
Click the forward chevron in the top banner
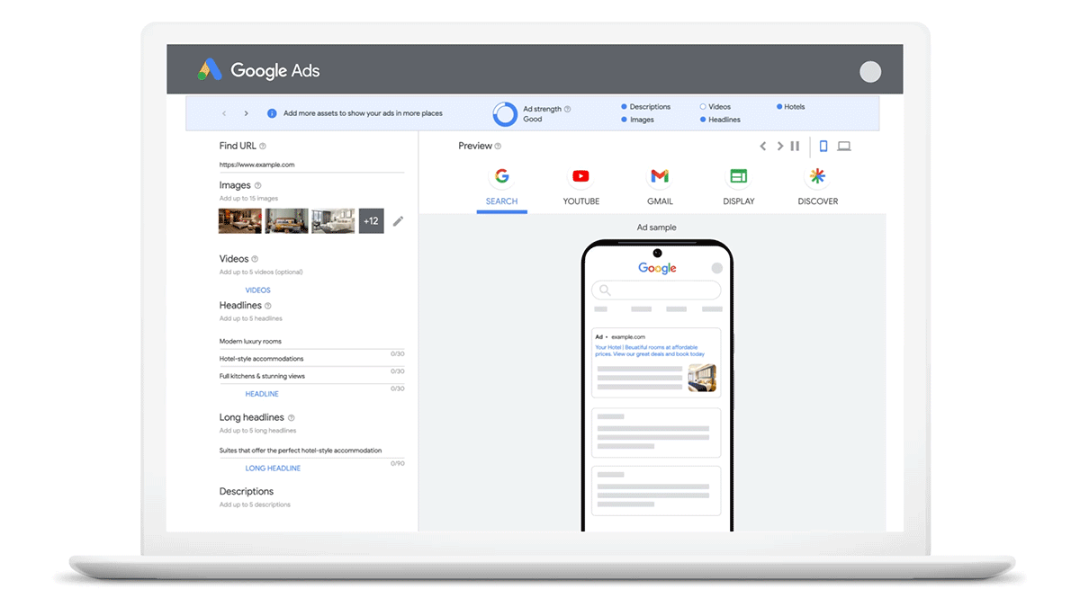click(x=245, y=113)
